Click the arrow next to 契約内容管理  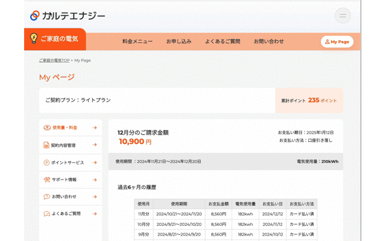(95, 145)
